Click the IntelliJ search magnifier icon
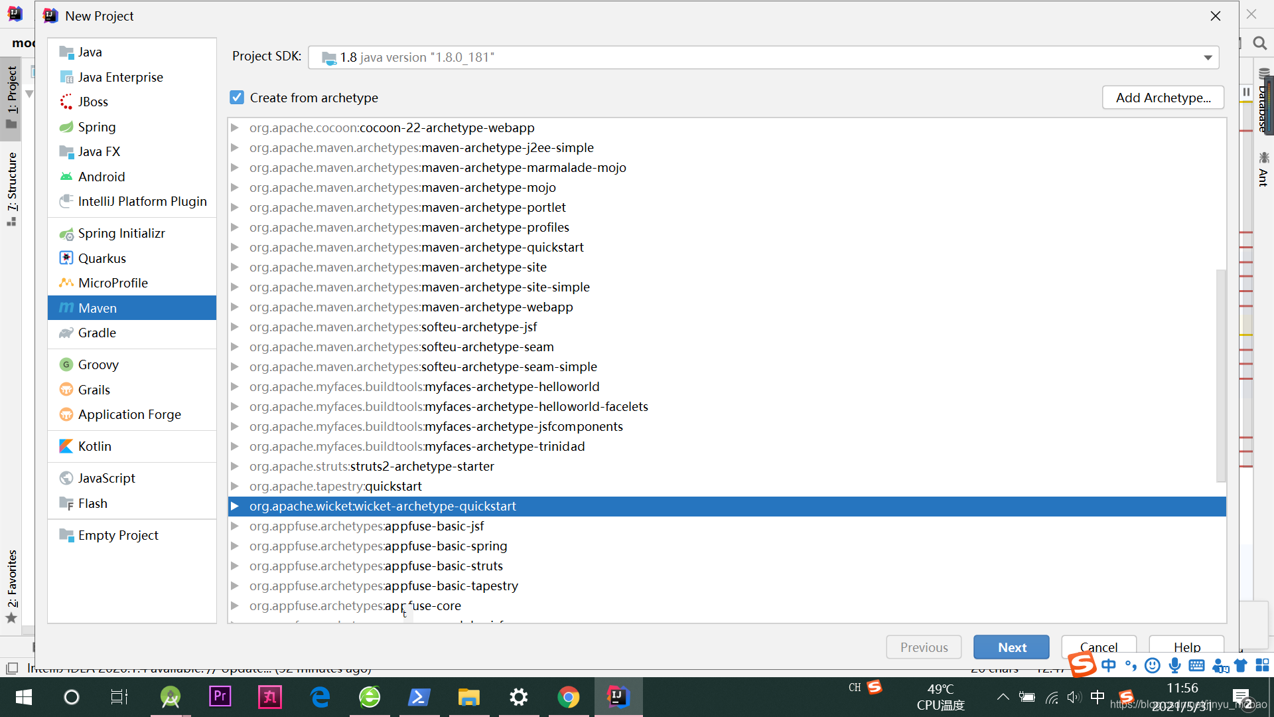This screenshot has width=1274, height=717. pos(1259,43)
